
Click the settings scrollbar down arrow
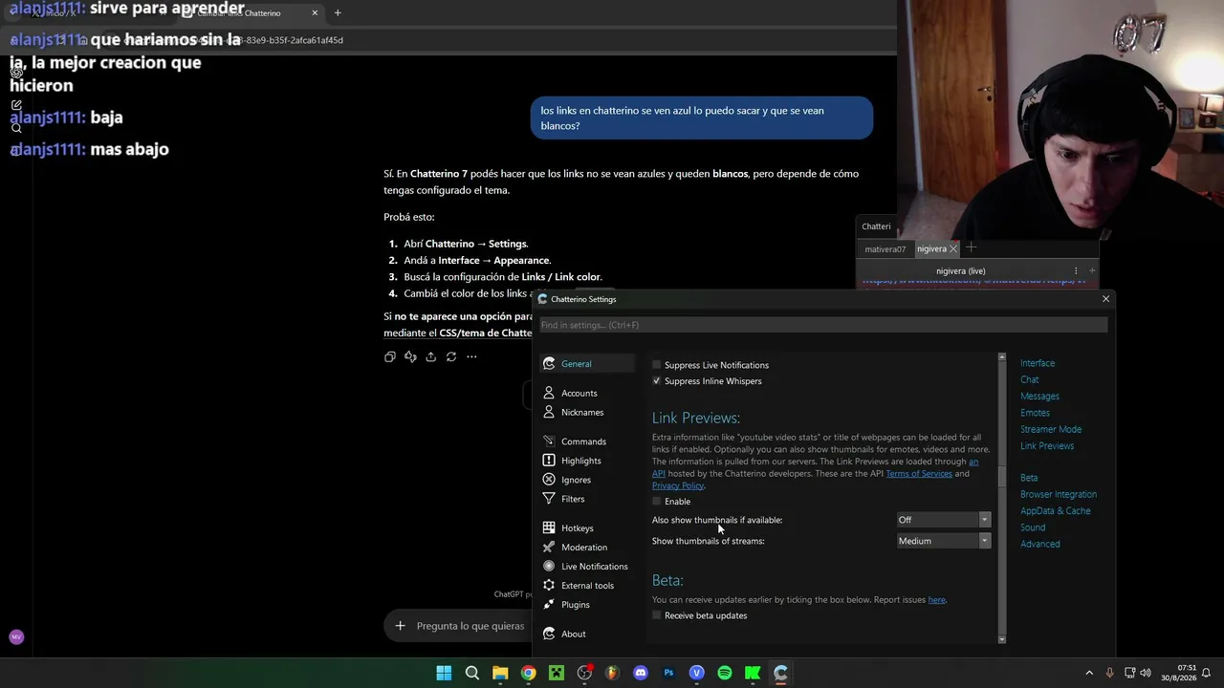coord(1002,639)
